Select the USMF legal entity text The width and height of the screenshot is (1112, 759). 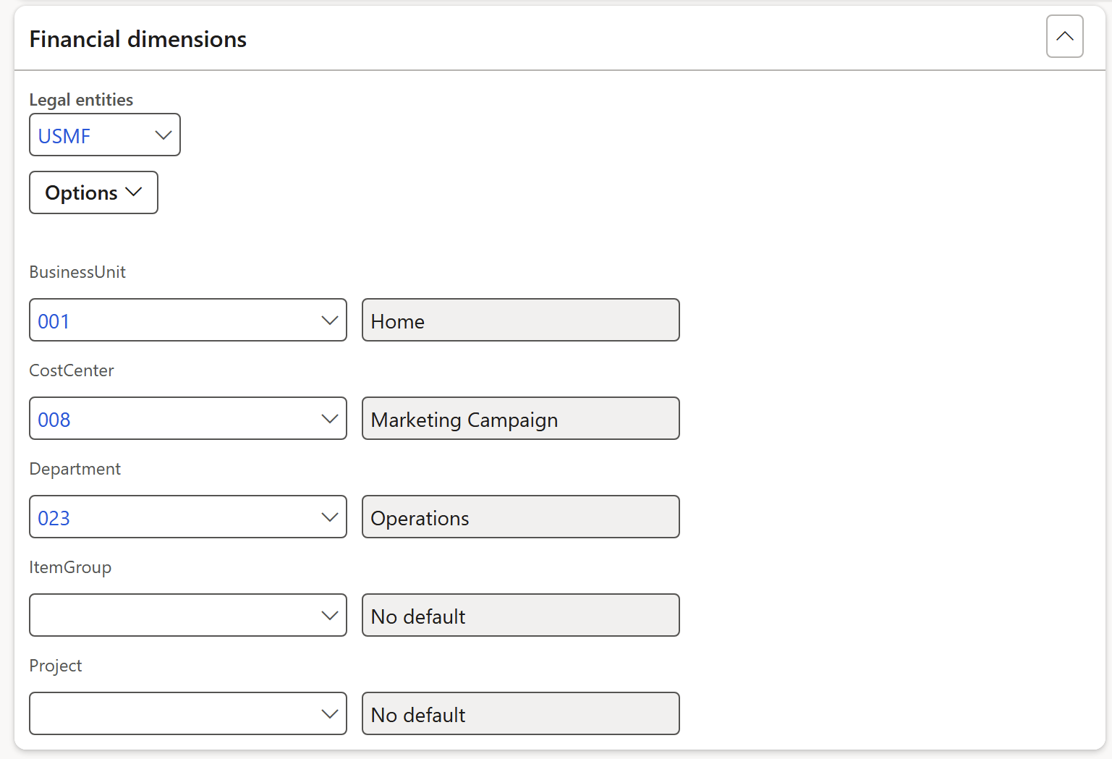[x=64, y=136]
